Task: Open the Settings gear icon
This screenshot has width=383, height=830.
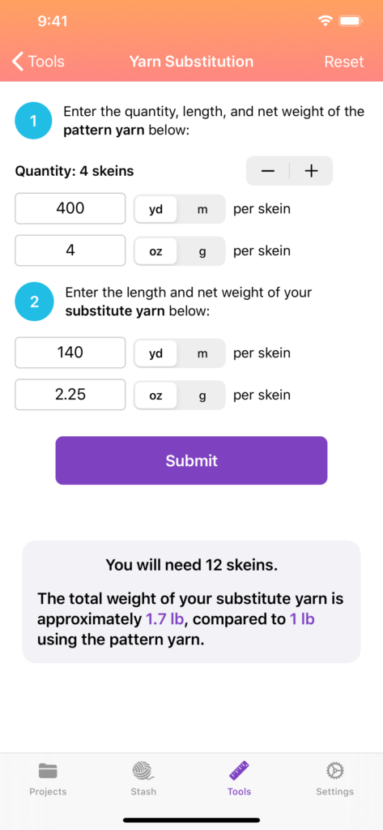Action: tap(334, 770)
